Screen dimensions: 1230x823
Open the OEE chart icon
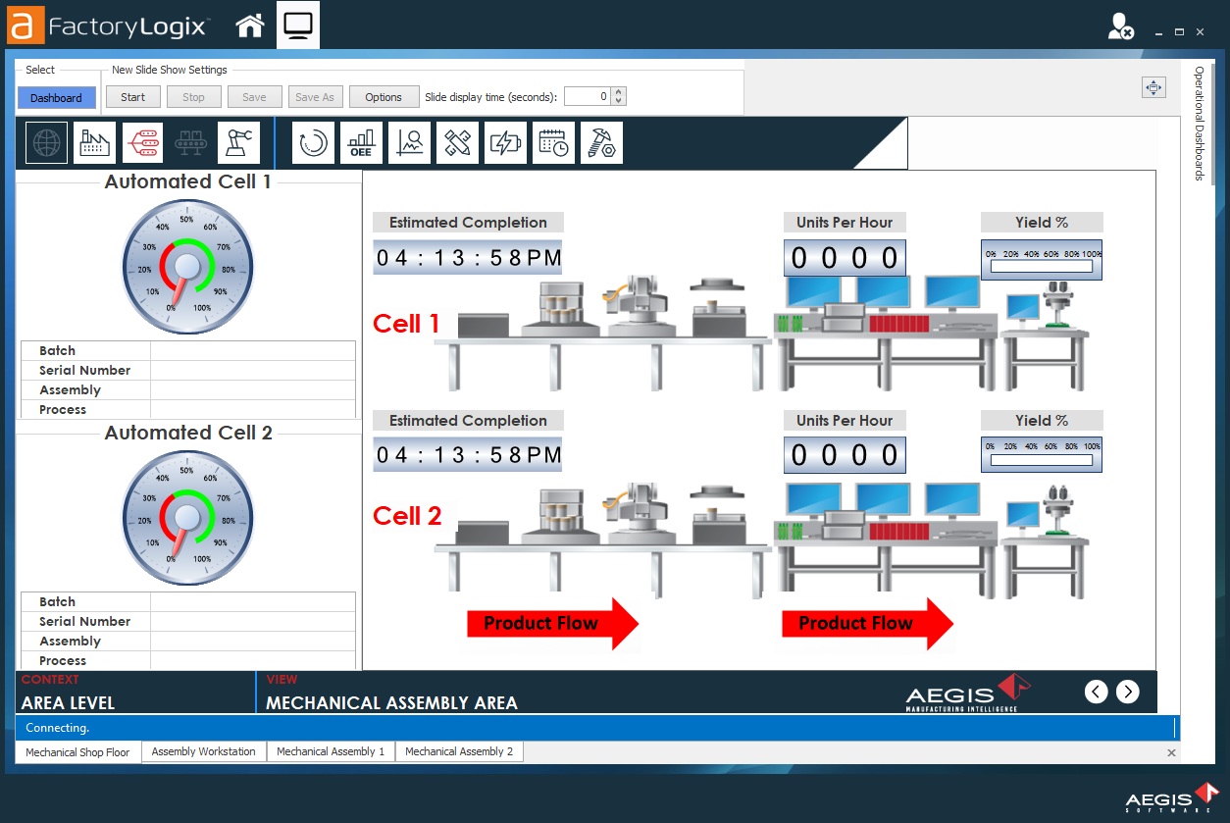pos(361,143)
